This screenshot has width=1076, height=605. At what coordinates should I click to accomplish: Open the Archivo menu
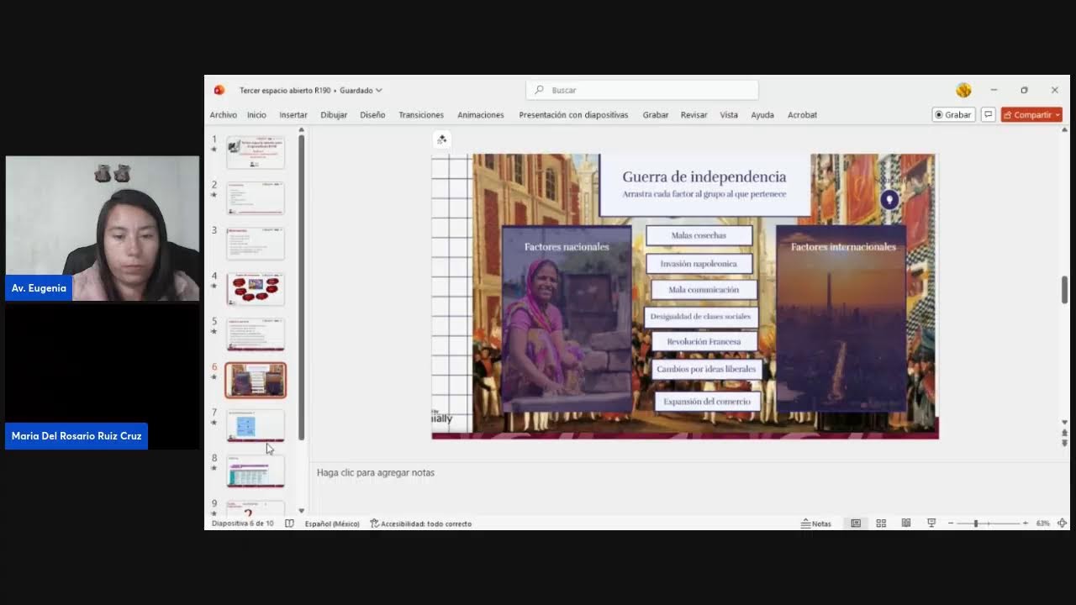[224, 114]
